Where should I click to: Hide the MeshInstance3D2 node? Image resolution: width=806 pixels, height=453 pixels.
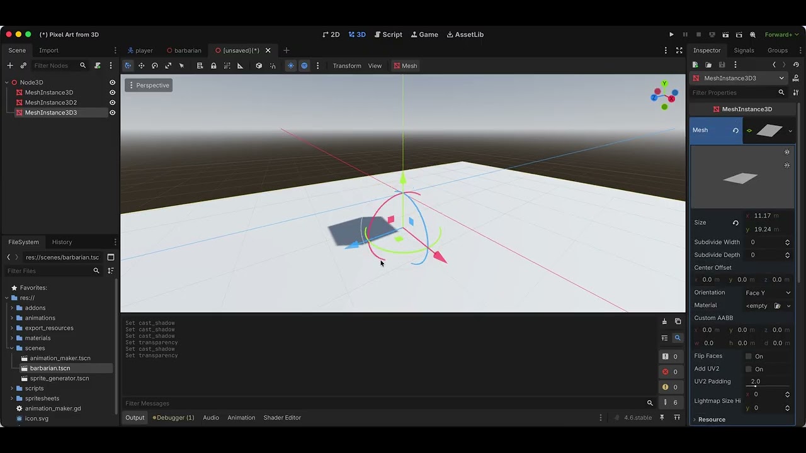(x=113, y=103)
